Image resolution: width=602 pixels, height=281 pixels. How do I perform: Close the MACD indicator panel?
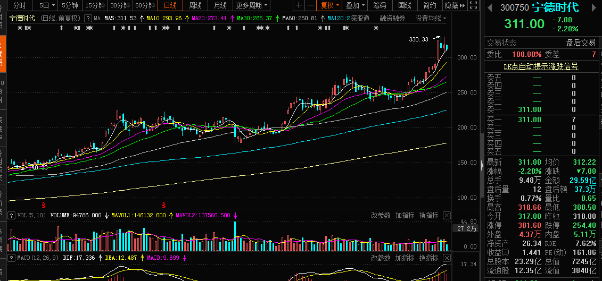coord(447,258)
